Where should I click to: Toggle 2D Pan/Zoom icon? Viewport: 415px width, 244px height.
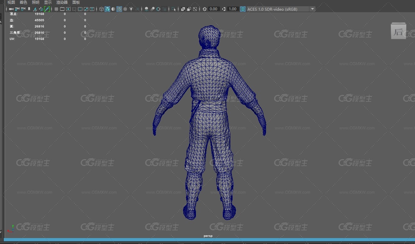(41, 9)
